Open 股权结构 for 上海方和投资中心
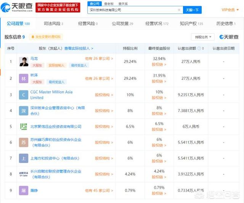This screenshot has width=244, height=203. point(104,158)
